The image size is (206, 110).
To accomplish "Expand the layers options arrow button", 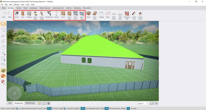I will coord(156,103).
